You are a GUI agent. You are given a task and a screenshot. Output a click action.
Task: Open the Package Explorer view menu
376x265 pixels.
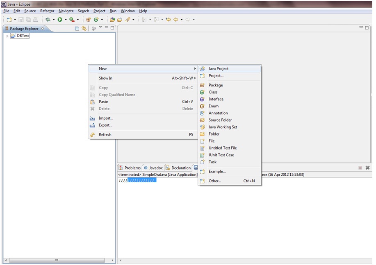coord(100,27)
